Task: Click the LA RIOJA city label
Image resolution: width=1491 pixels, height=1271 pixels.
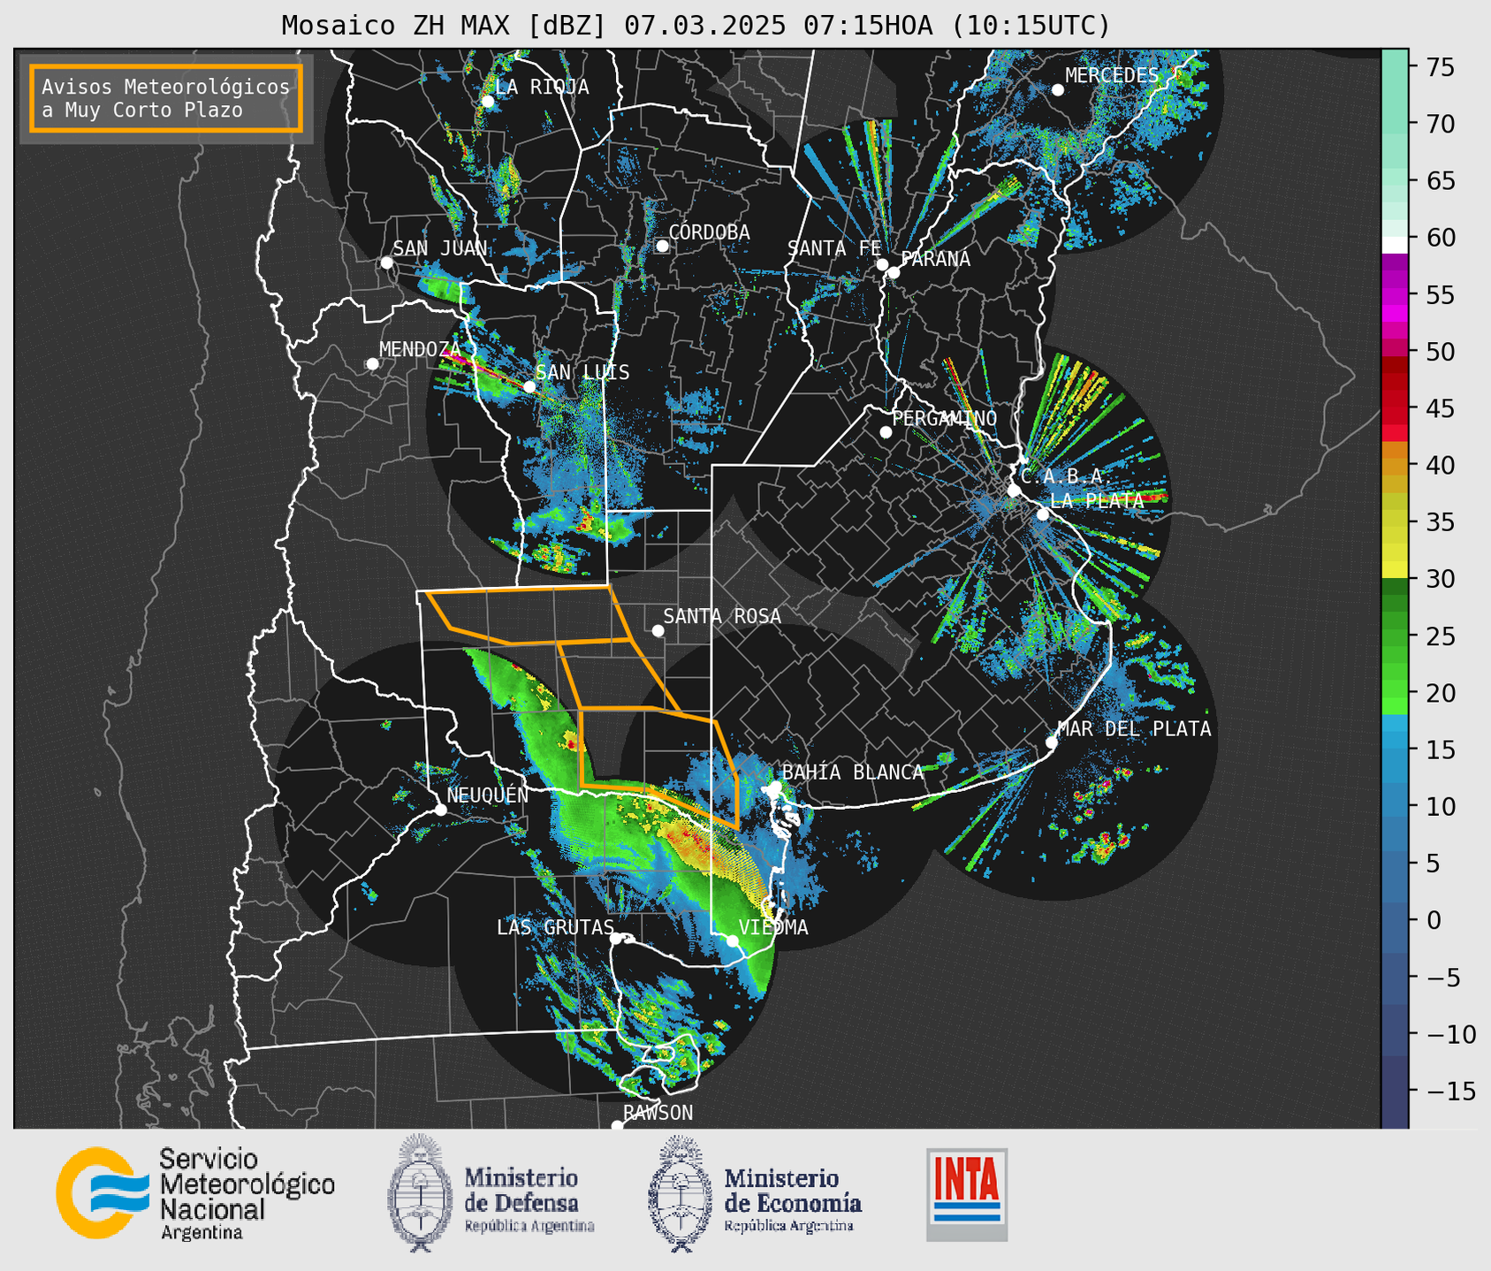Action: point(542,87)
